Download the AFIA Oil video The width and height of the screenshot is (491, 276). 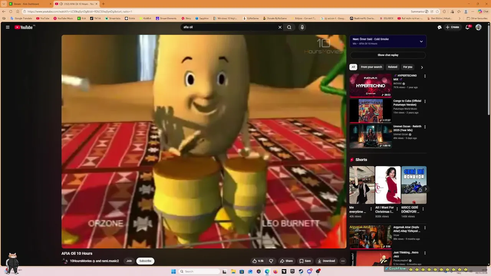326,261
